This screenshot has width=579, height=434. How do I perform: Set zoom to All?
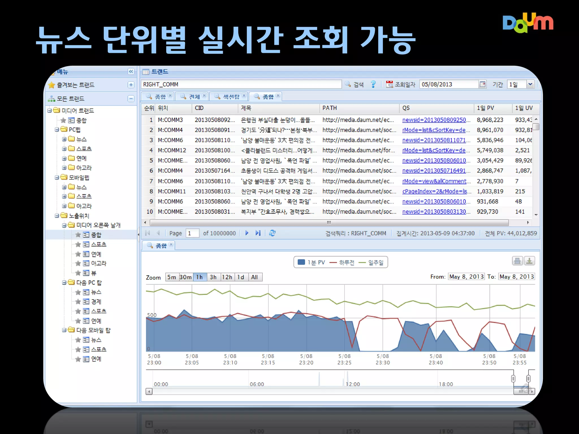point(255,277)
